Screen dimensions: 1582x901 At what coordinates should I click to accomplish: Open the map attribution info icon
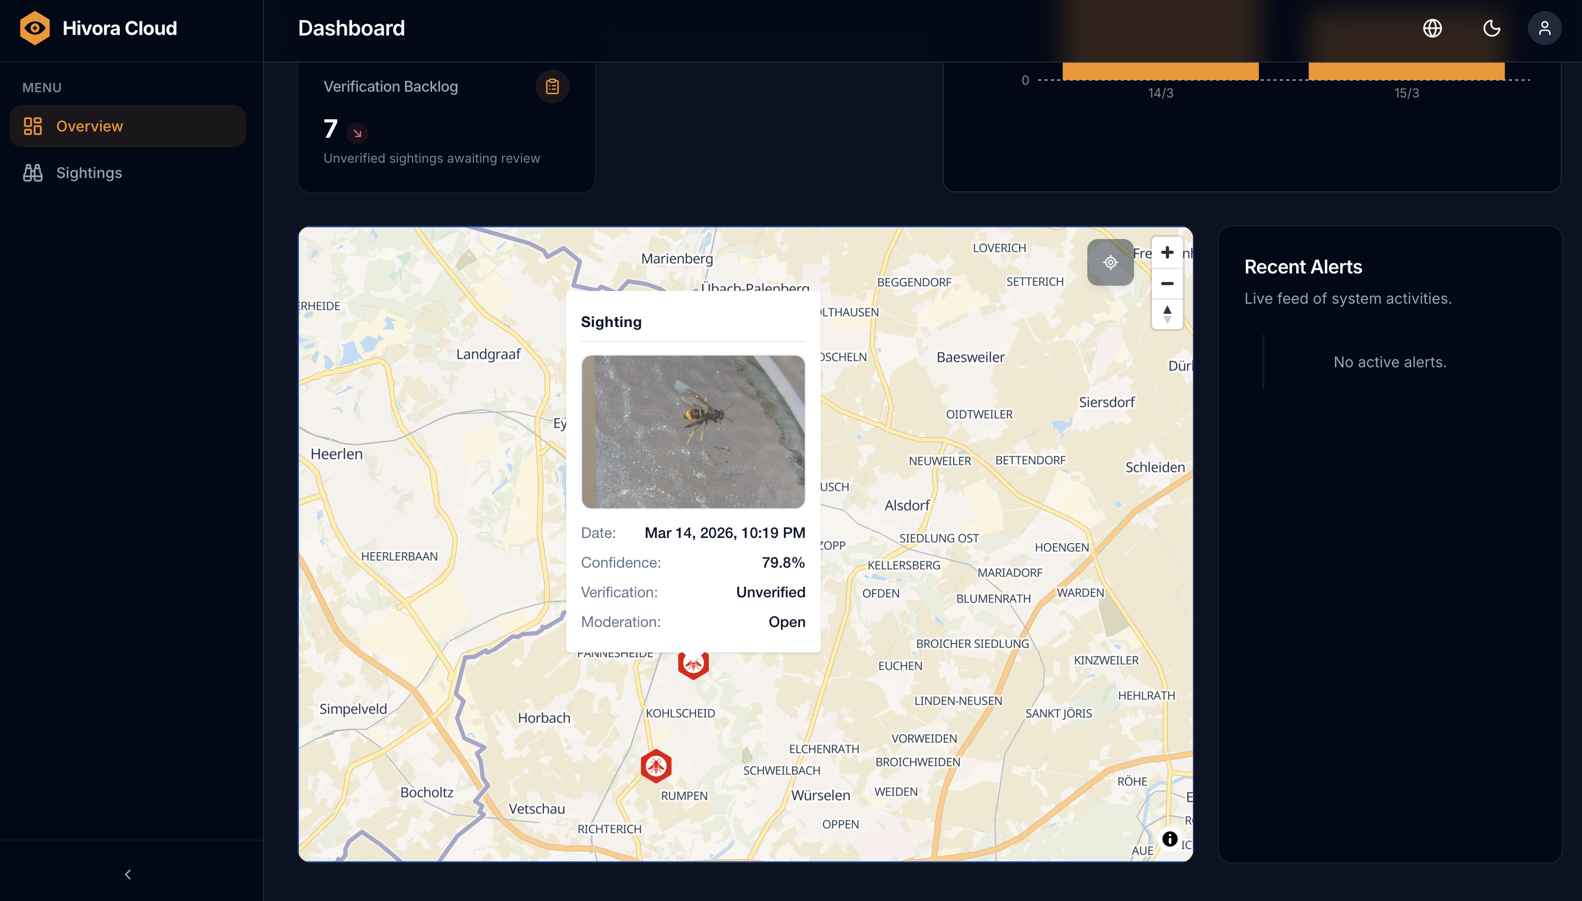point(1169,838)
